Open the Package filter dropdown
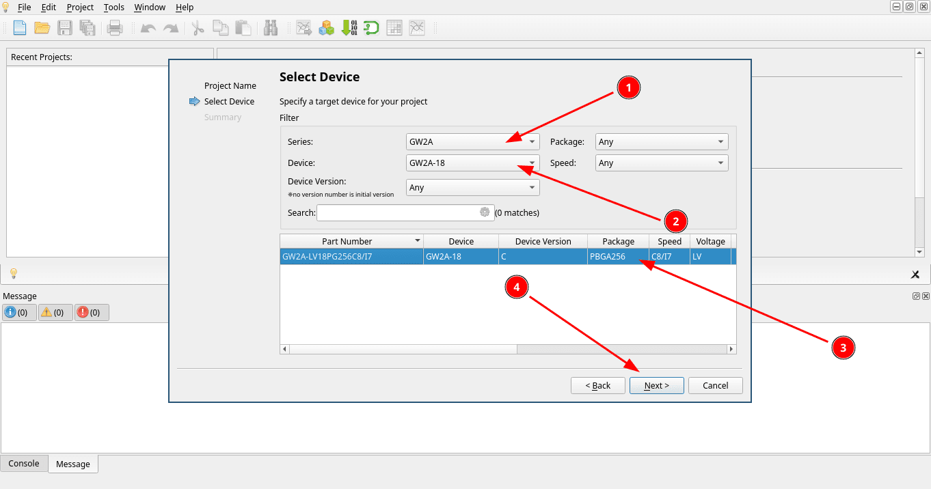The height and width of the screenshot is (489, 931). (x=662, y=142)
